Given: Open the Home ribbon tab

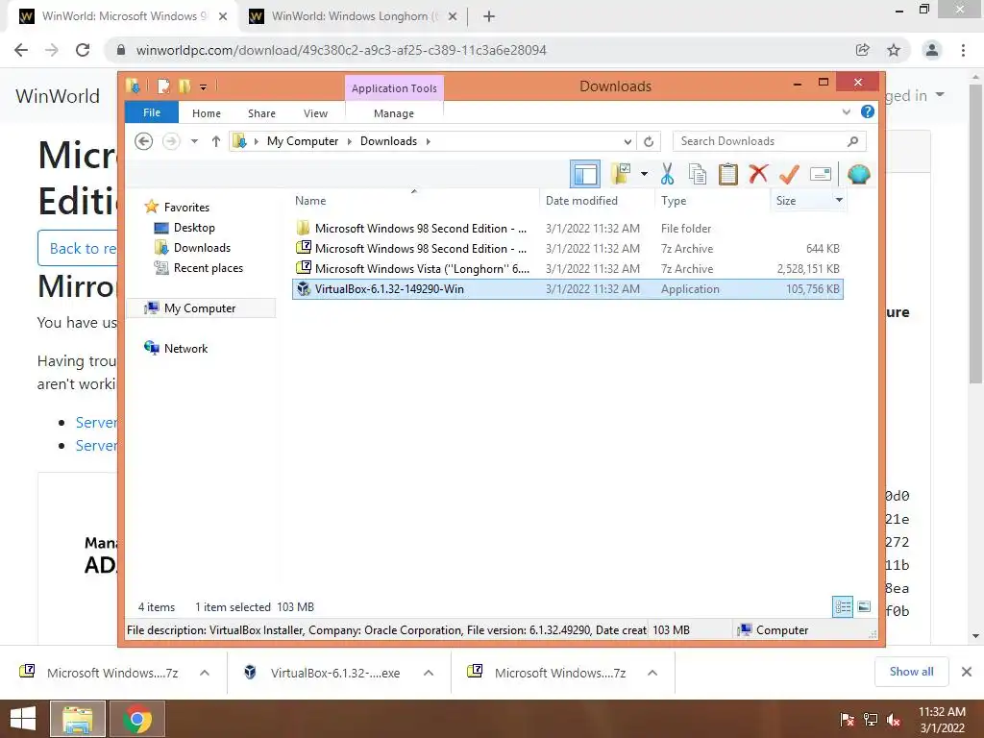Looking at the screenshot, I should [x=207, y=113].
